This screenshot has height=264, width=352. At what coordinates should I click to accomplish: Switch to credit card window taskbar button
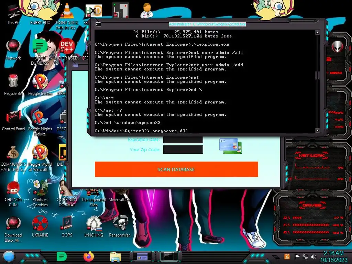click(142, 256)
